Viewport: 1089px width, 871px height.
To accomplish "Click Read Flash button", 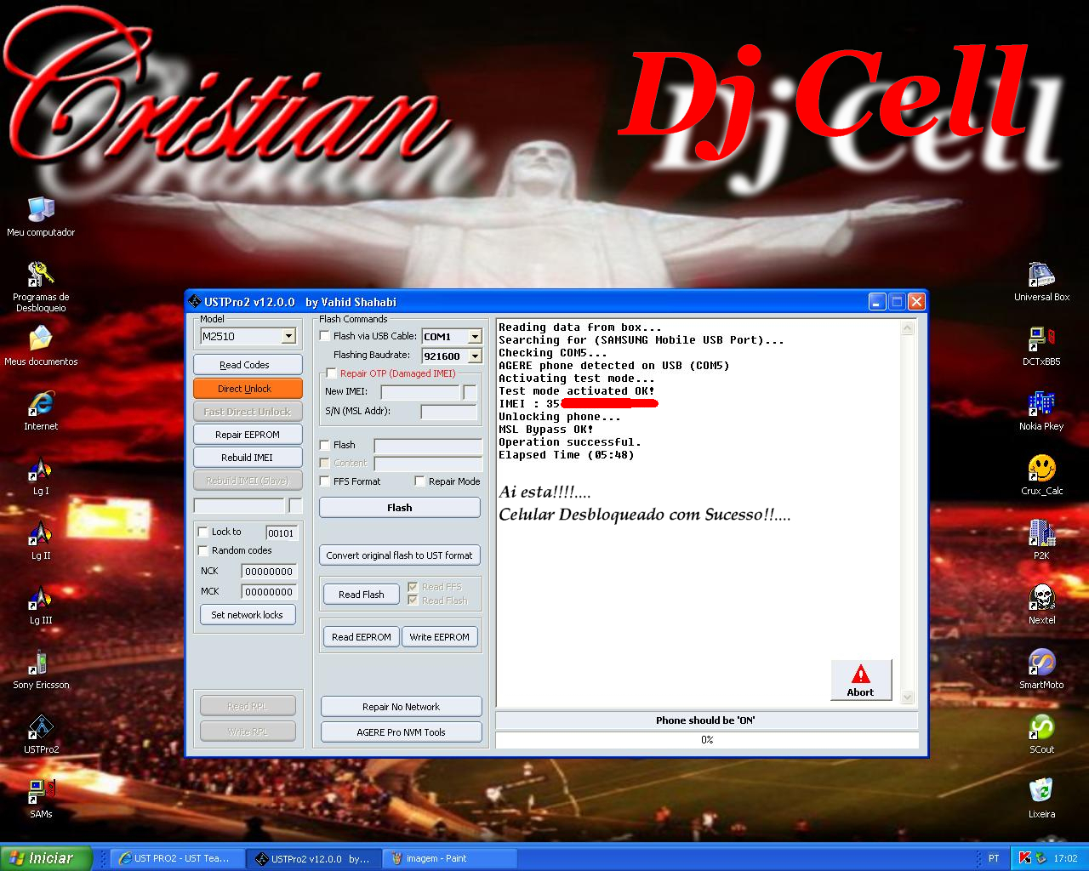I will pyautogui.click(x=362, y=595).
